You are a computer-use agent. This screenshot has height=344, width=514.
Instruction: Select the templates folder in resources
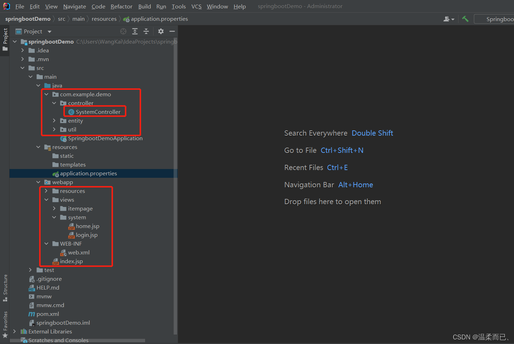point(69,165)
